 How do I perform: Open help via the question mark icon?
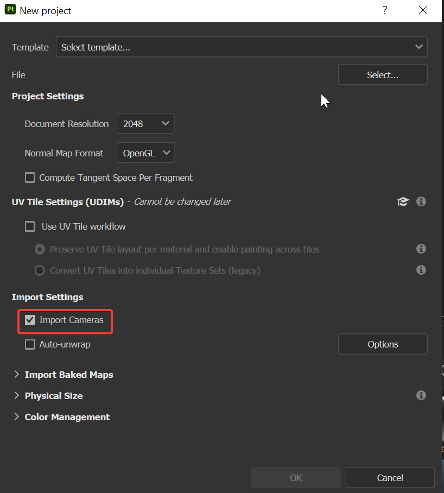pyautogui.click(x=385, y=10)
